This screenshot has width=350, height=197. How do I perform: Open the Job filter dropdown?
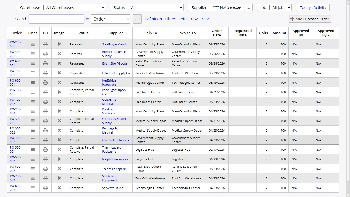[281, 7]
